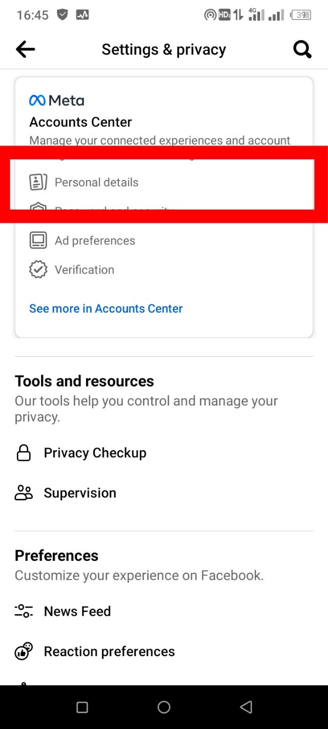This screenshot has height=729, width=328.
Task: Open Reaction preferences
Action: pos(109,652)
